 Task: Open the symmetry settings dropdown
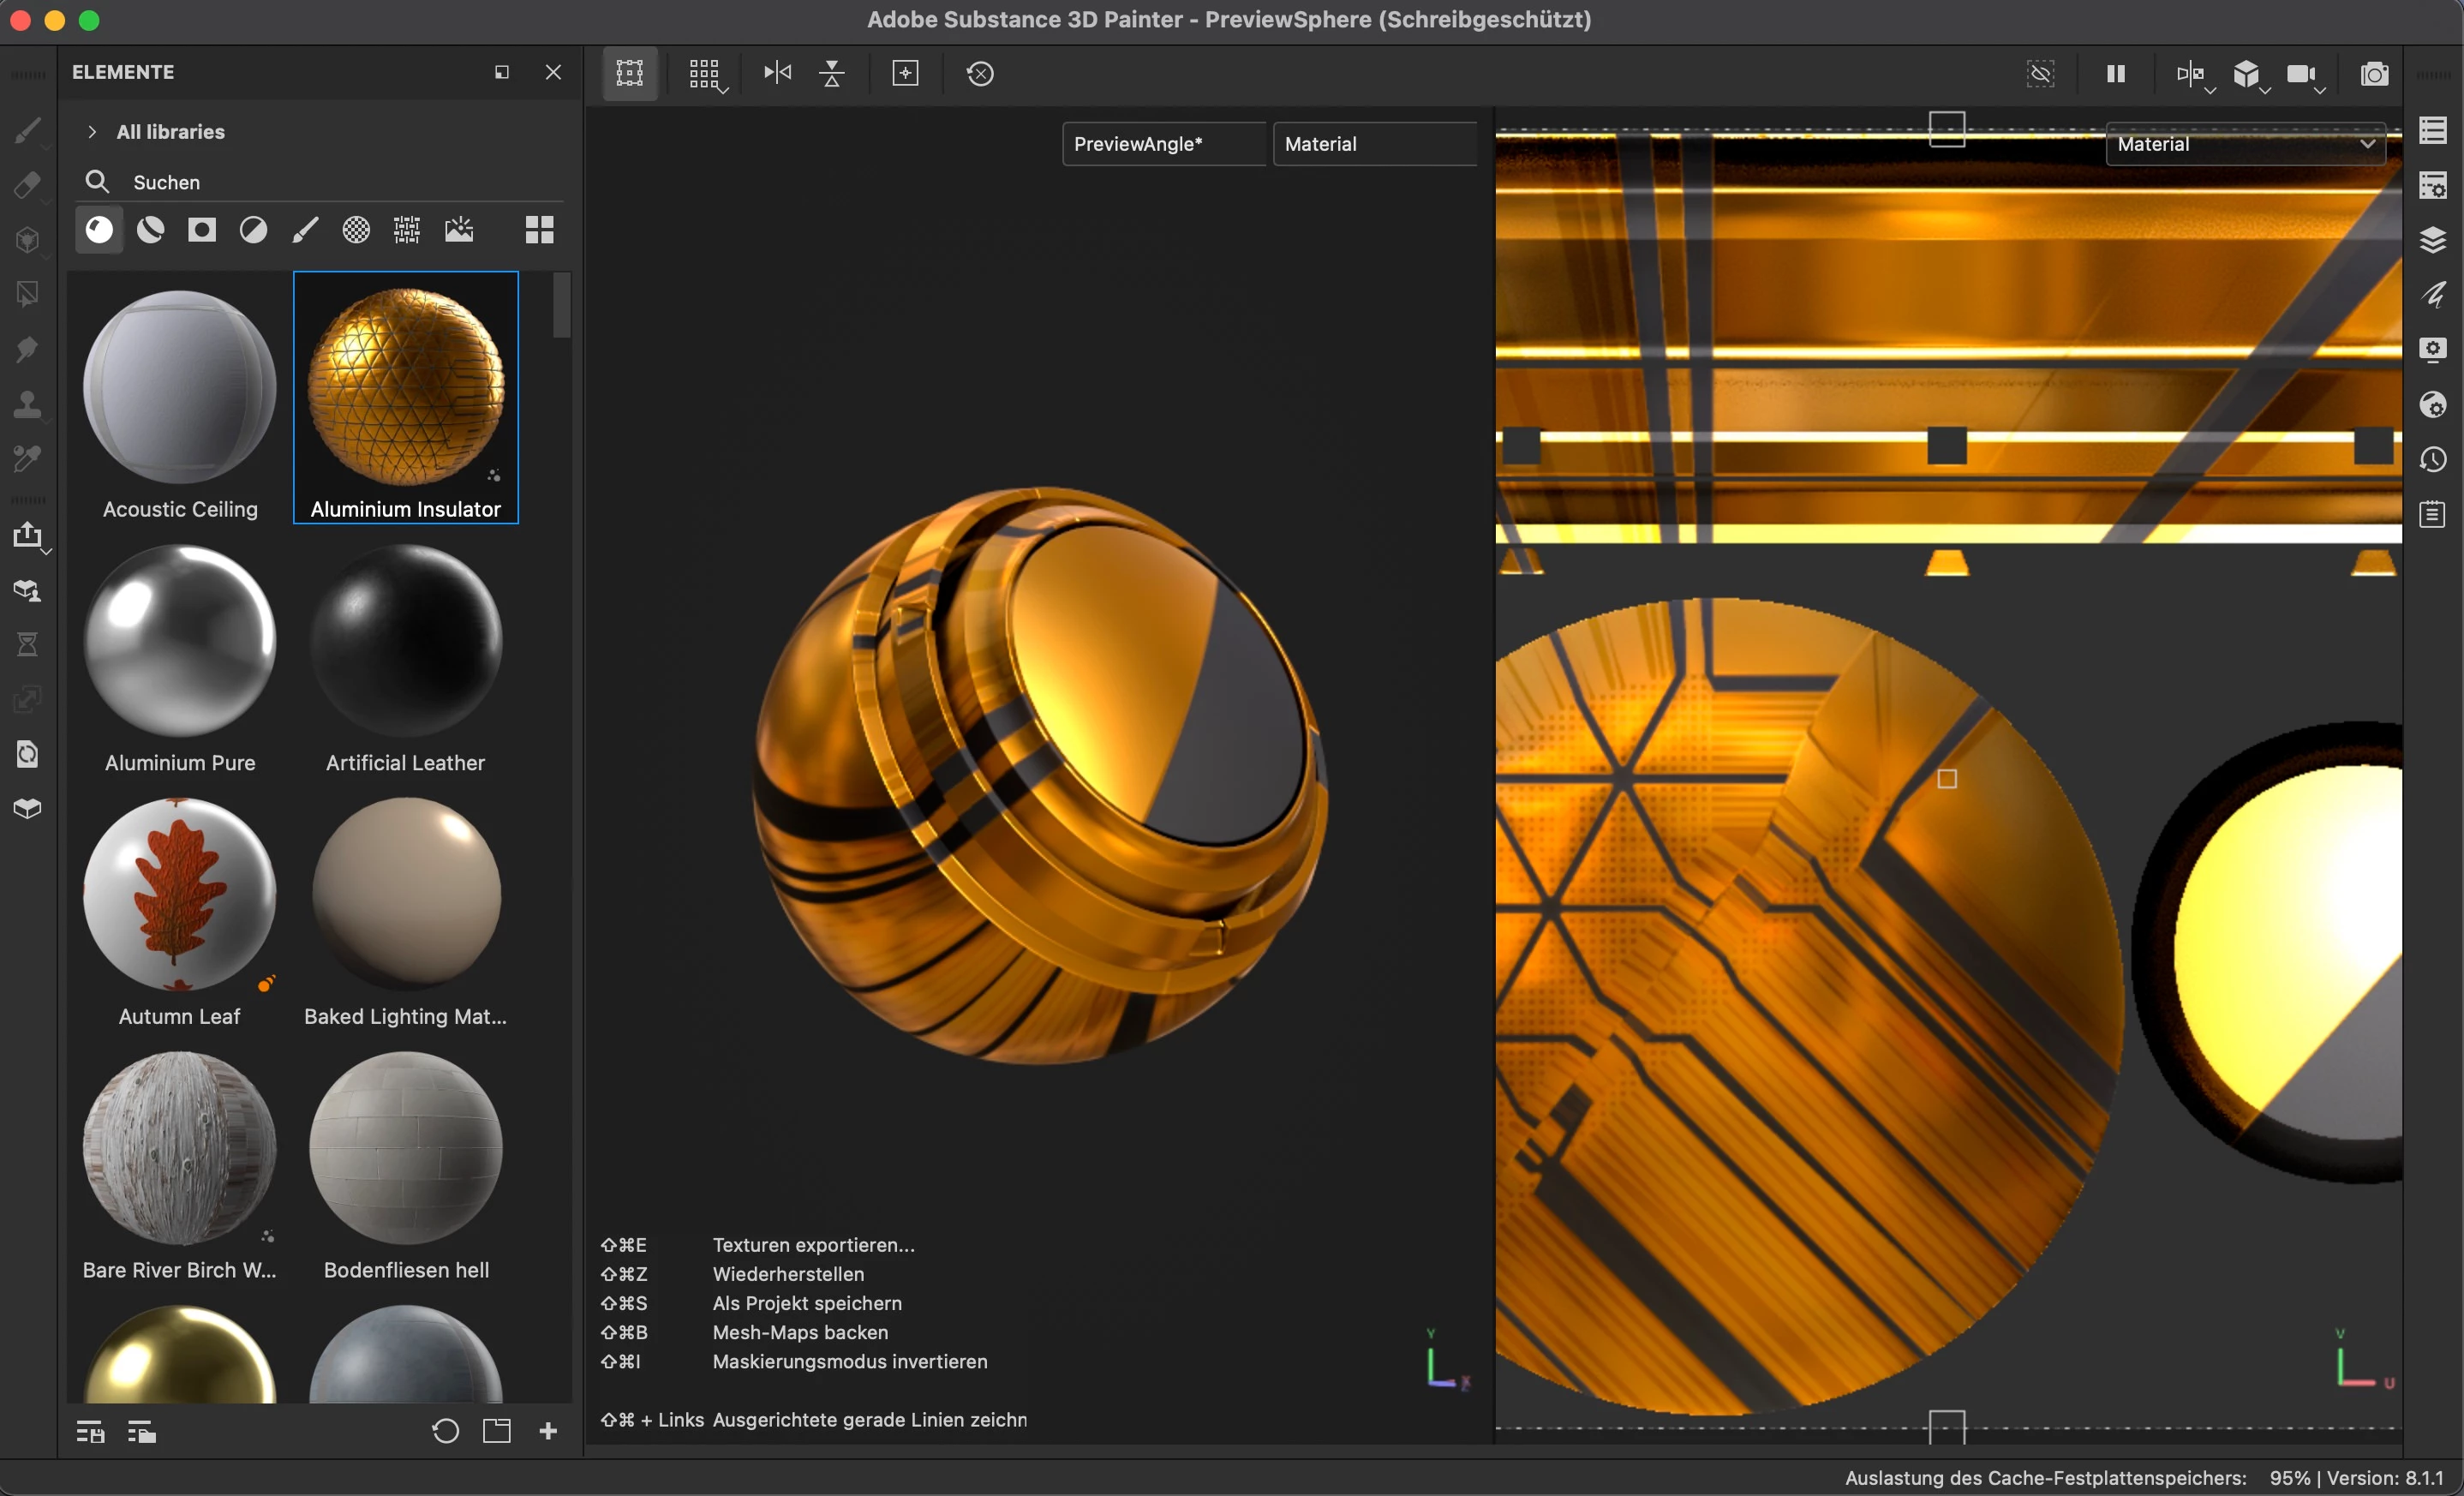pyautogui.click(x=2194, y=75)
